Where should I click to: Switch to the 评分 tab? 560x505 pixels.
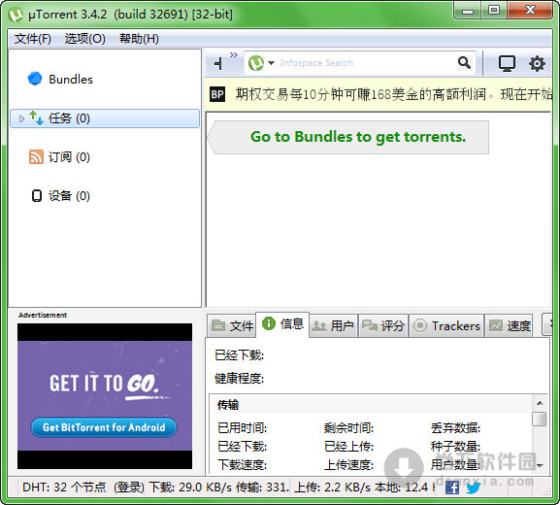[x=383, y=325]
